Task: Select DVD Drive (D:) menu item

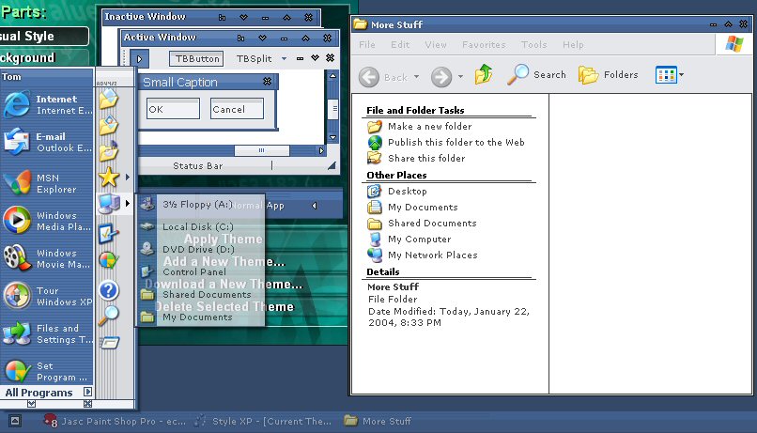Action: 201,249
